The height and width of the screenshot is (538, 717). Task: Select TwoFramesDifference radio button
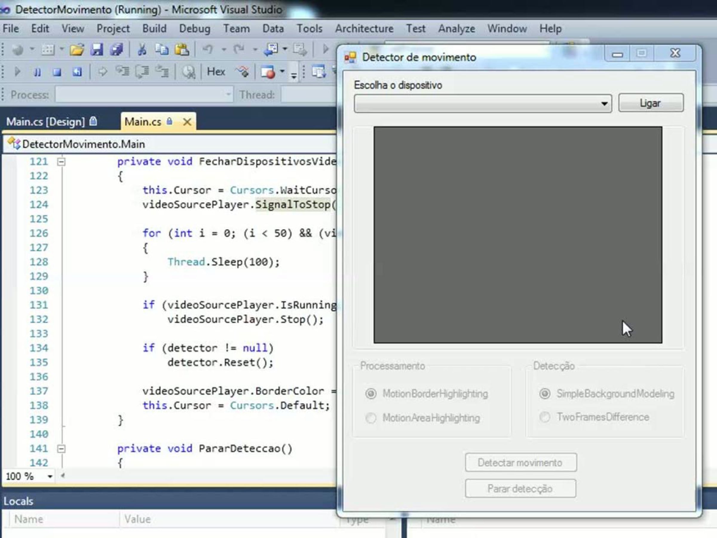click(545, 417)
